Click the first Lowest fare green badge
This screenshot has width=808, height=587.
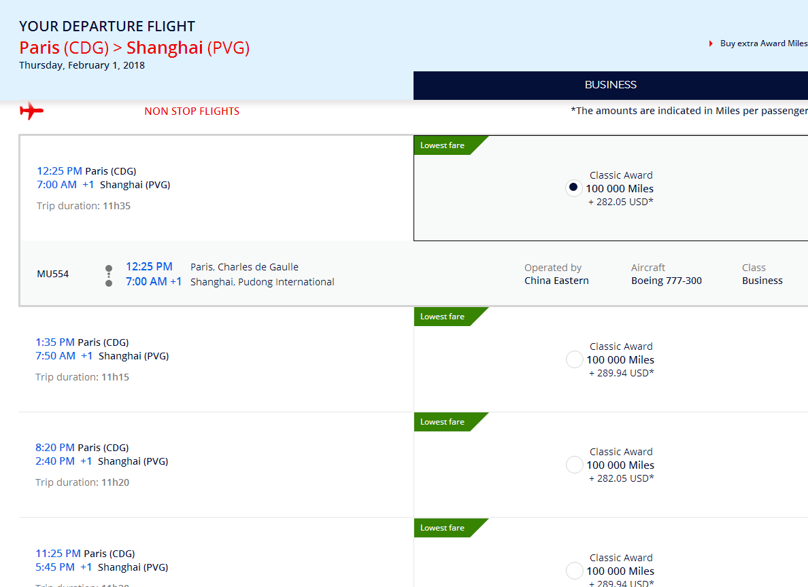pyautogui.click(x=451, y=145)
